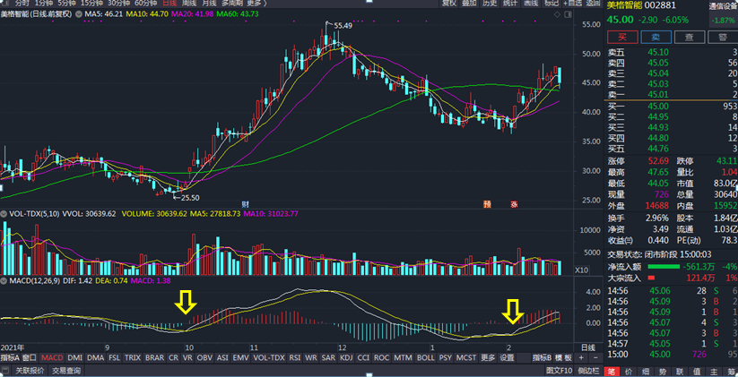Select the VOL-TDX indicator tab
738x377 pixels.
[269, 357]
